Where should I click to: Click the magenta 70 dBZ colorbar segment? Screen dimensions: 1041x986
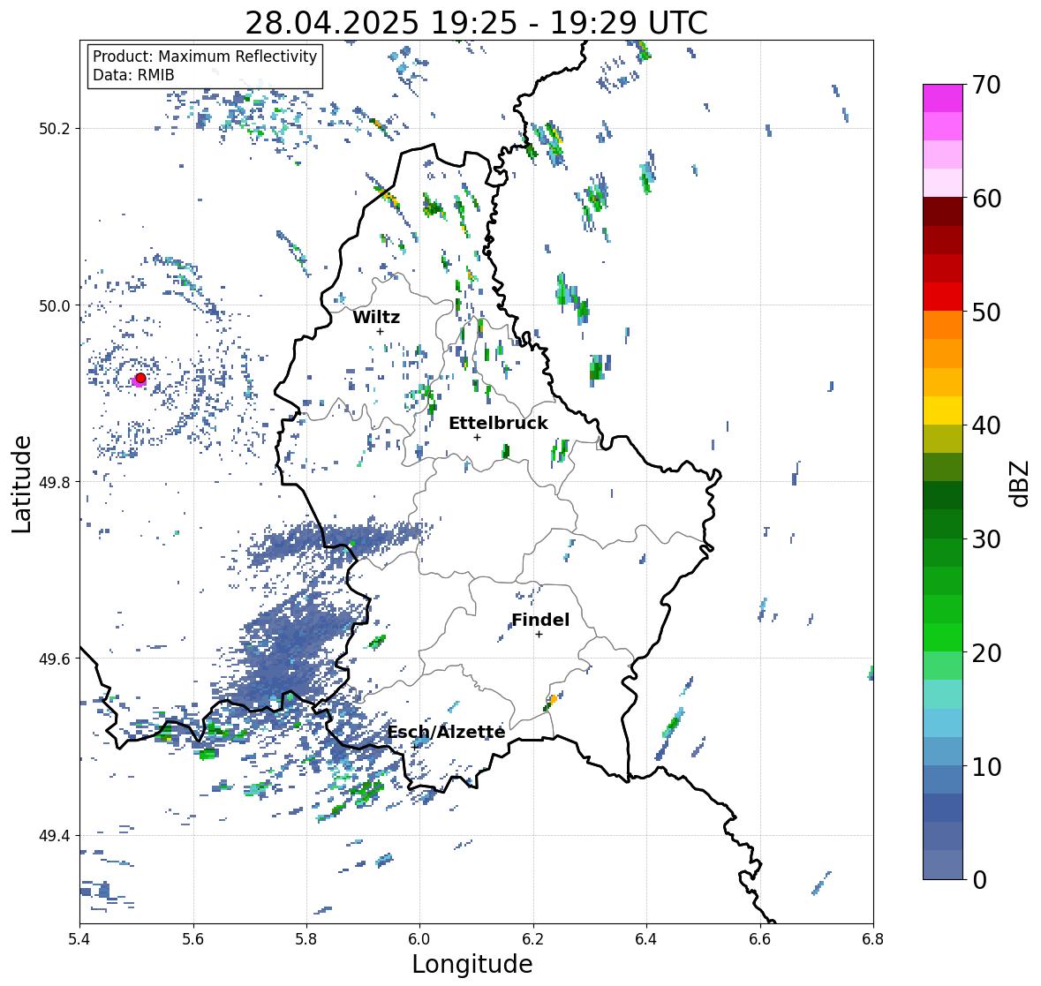[943, 98]
